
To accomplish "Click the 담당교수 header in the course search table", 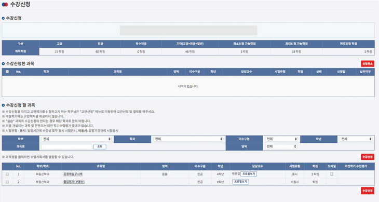I will pos(258,166).
